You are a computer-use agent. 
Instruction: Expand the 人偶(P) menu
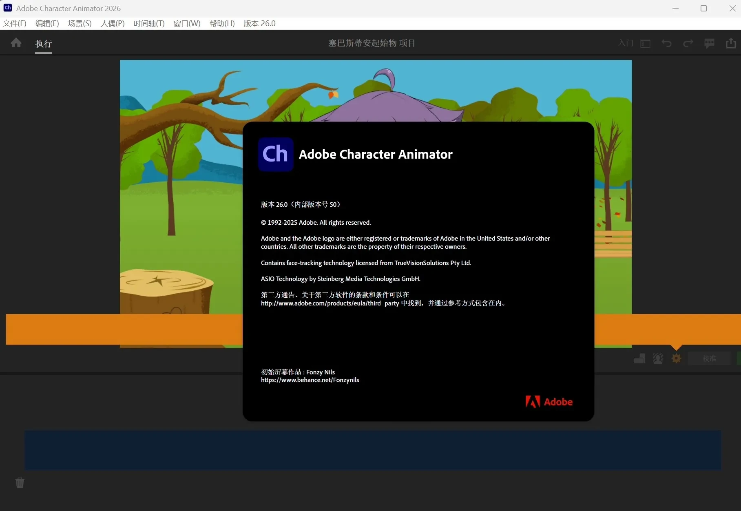(x=113, y=24)
